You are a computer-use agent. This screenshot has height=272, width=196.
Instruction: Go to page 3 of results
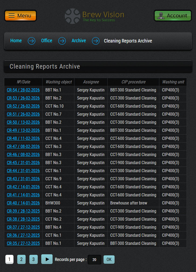point(33,260)
